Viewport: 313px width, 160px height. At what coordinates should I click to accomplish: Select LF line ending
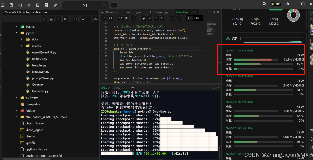(x=190, y=18)
